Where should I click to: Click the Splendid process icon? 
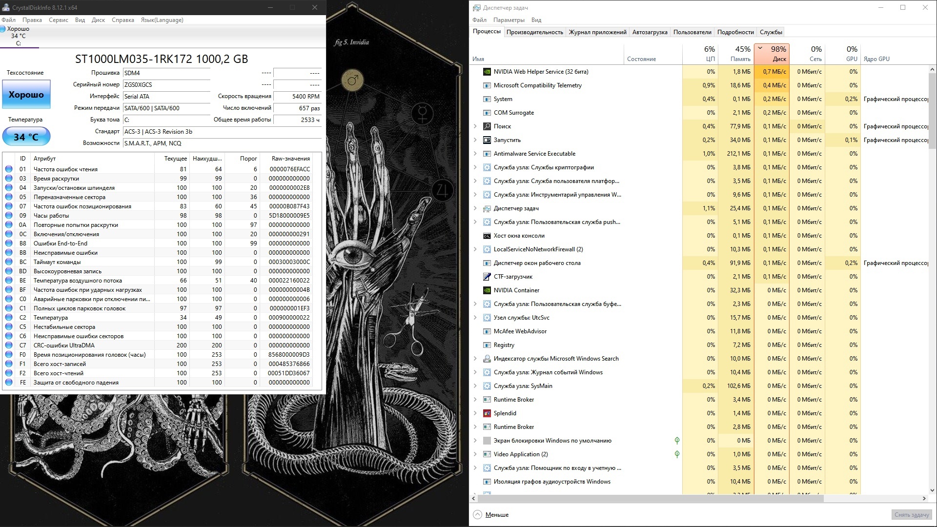pos(487,413)
